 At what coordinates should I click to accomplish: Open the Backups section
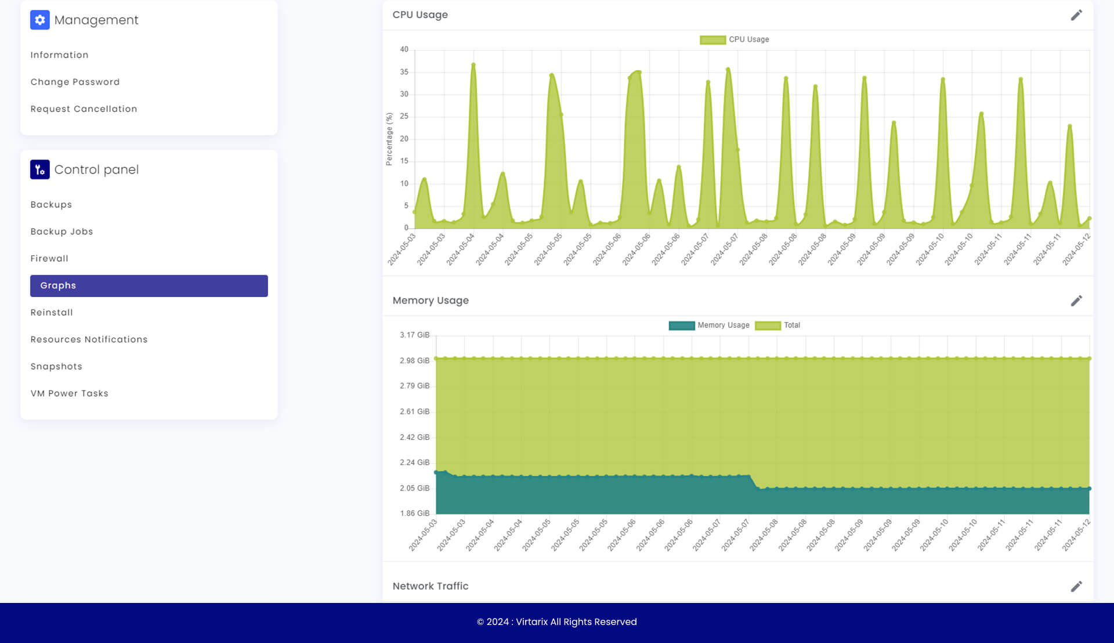[51, 205]
